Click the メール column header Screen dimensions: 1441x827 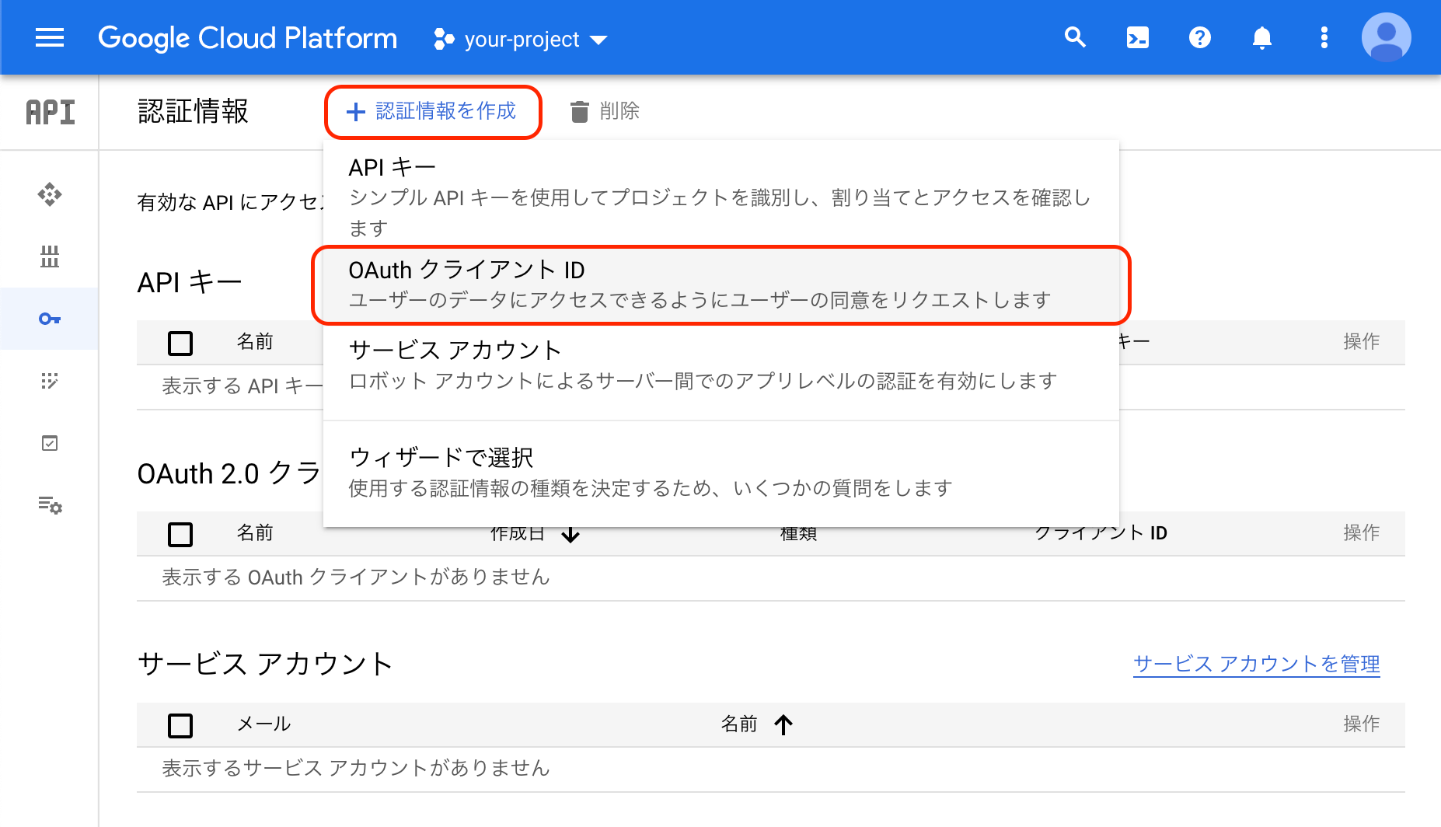pos(263,724)
